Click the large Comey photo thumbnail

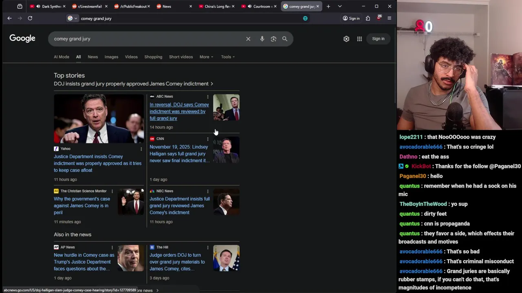click(x=99, y=119)
